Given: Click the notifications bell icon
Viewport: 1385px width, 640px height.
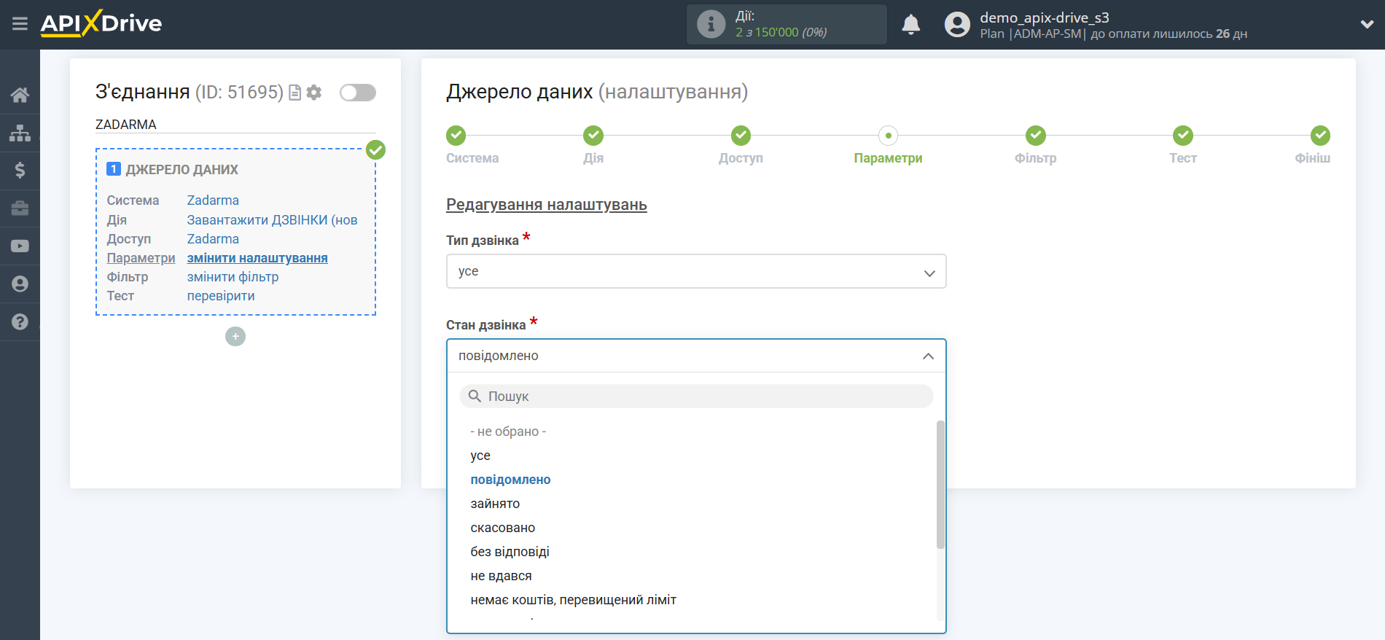Looking at the screenshot, I should point(911,25).
